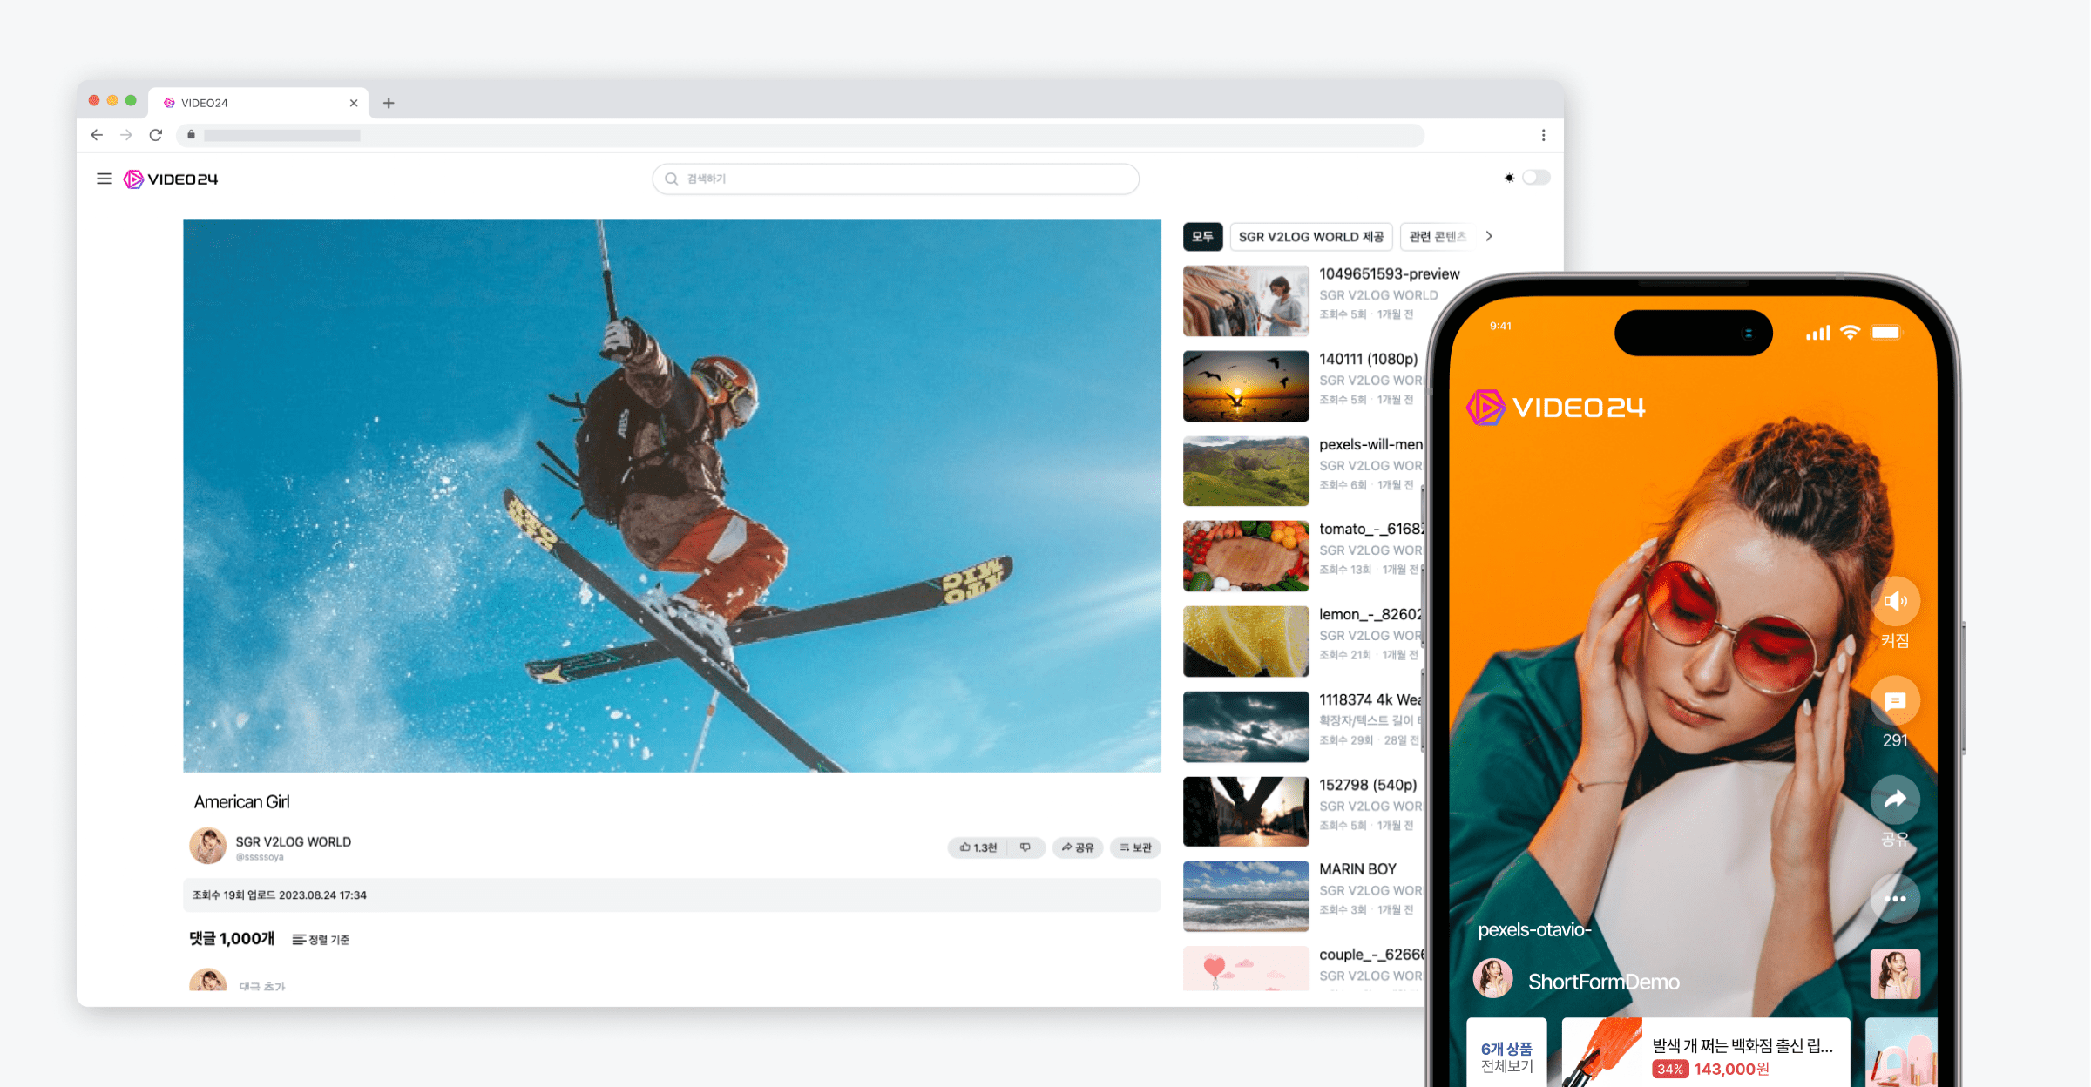Click the 검색하기 search input field
This screenshot has height=1087, width=2091.
(x=896, y=179)
